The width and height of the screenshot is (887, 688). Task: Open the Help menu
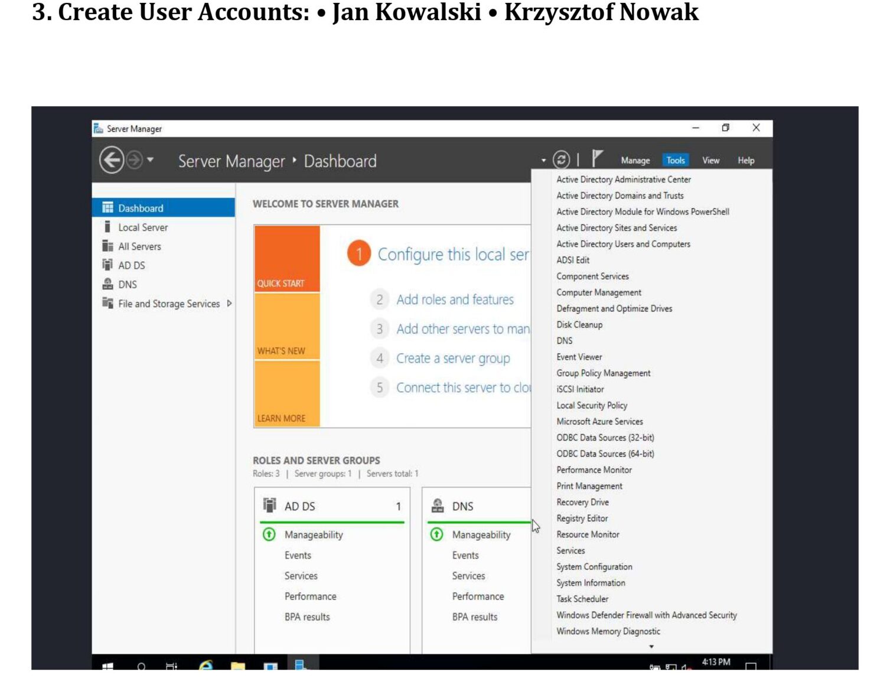pyautogui.click(x=746, y=161)
